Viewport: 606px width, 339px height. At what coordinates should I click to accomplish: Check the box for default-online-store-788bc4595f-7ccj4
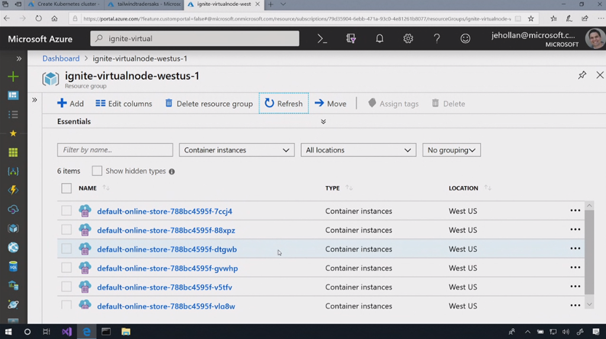[x=66, y=211]
